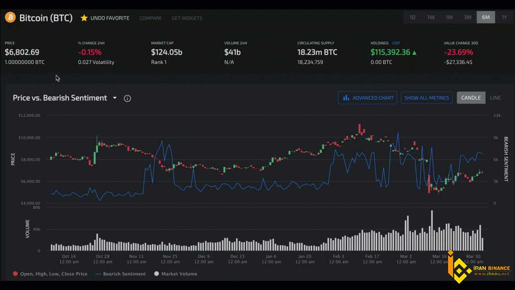Open the chart info circle icon
The image size is (515, 290).
pyautogui.click(x=127, y=98)
